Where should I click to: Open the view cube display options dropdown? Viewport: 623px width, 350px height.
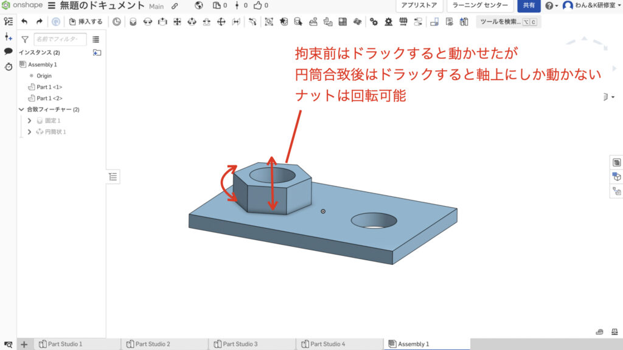[x=608, y=97]
